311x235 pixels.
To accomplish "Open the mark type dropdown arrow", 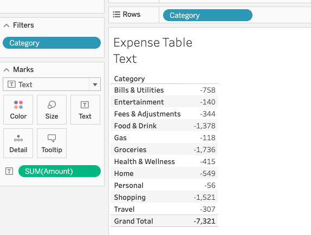I will (95, 84).
